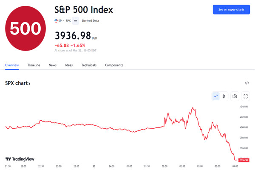The width and height of the screenshot is (255, 170).
Task: Click the See on super-charts button
Action: click(x=231, y=9)
